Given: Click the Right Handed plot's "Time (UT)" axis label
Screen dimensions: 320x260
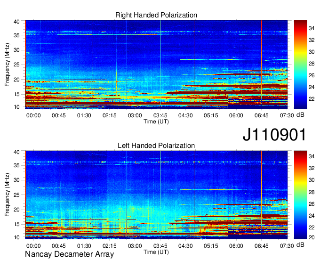Looking at the screenshot, I should click(x=156, y=122).
